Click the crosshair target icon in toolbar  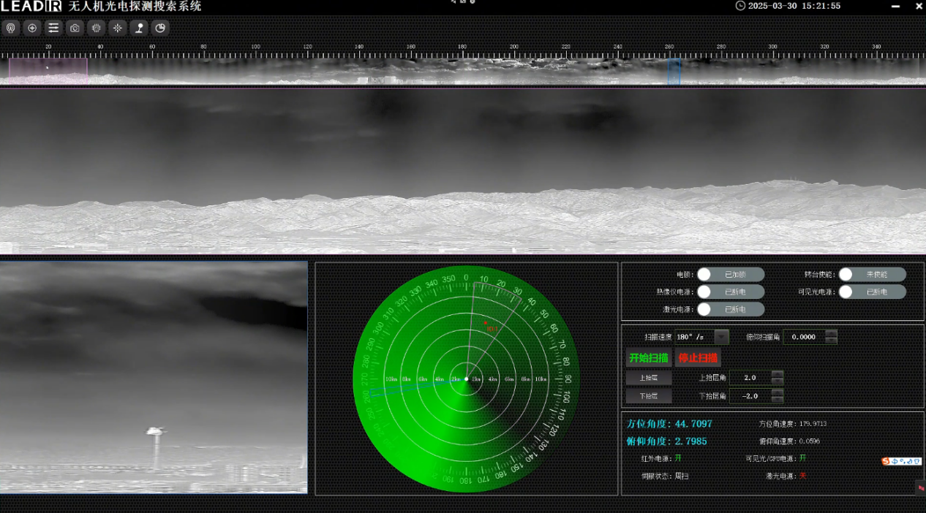click(x=31, y=28)
